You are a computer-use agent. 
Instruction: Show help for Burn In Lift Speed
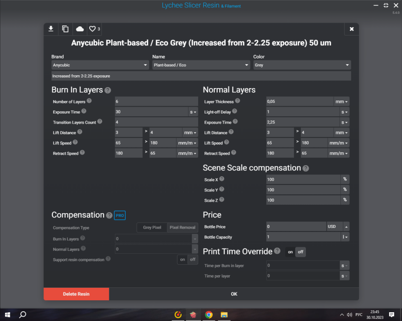pos(75,142)
